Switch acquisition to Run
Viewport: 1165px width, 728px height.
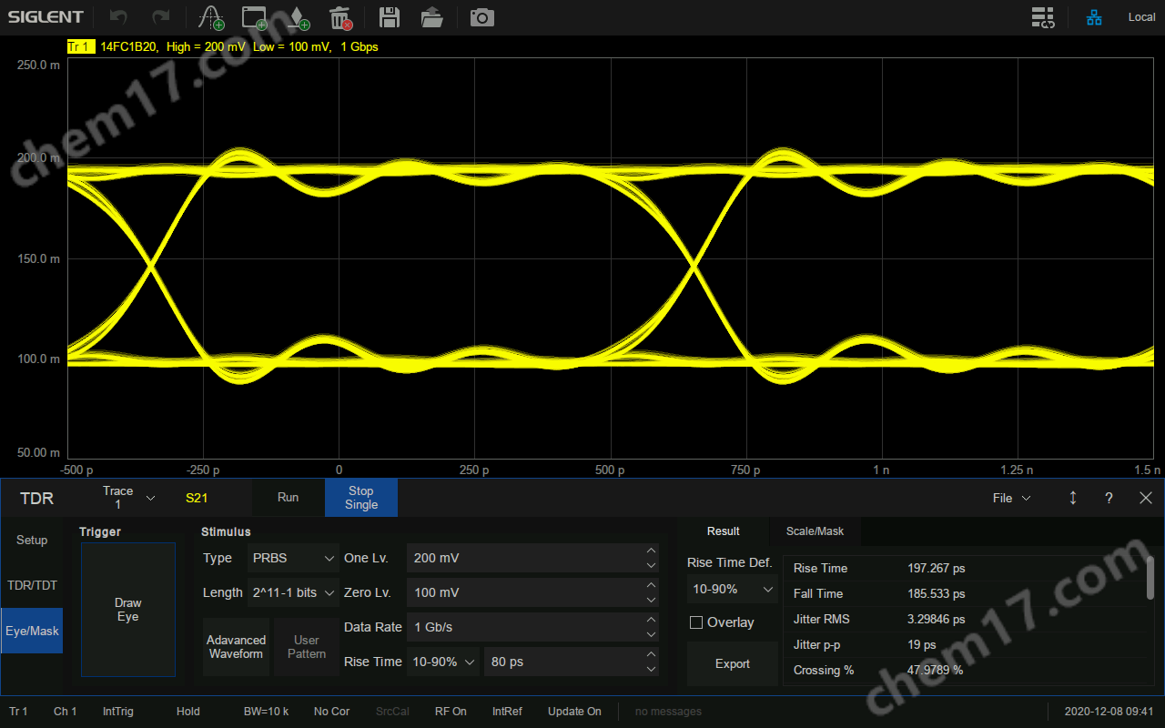coord(288,498)
